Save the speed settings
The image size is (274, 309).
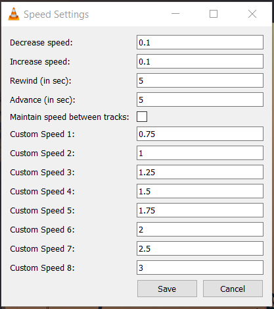167,289
